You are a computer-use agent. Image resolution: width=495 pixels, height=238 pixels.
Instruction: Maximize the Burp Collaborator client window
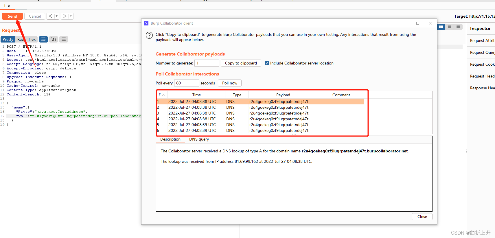(x=418, y=23)
